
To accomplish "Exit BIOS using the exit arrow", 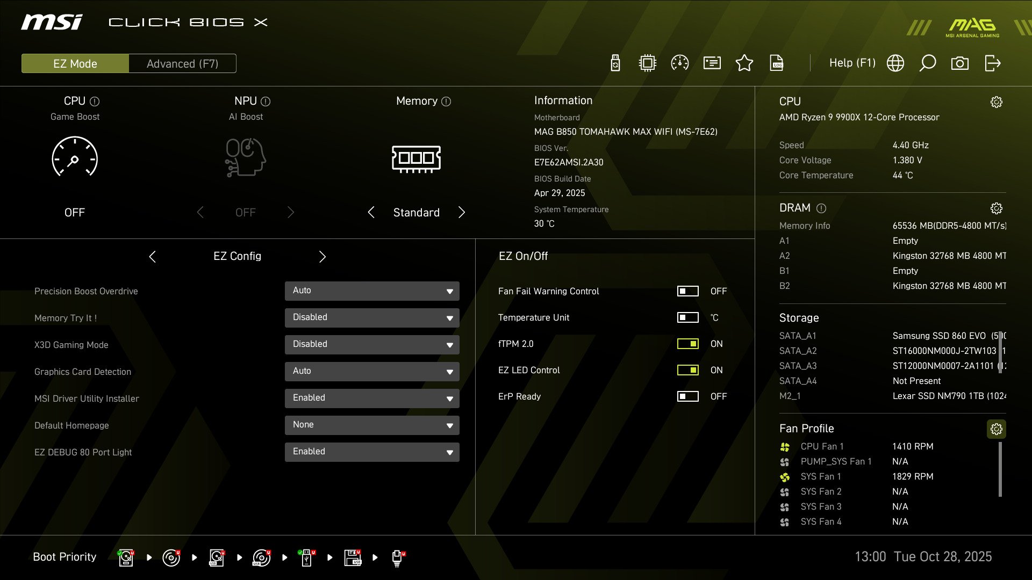I will 992,63.
